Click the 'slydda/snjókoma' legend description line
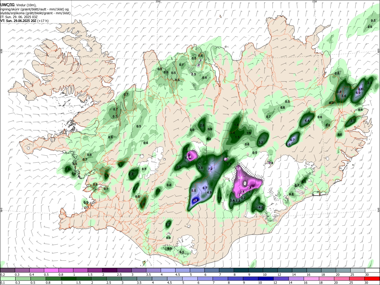The width and height of the screenshot is (380, 285). point(35,13)
